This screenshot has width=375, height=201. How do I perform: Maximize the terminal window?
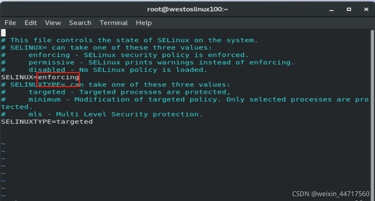349,9
